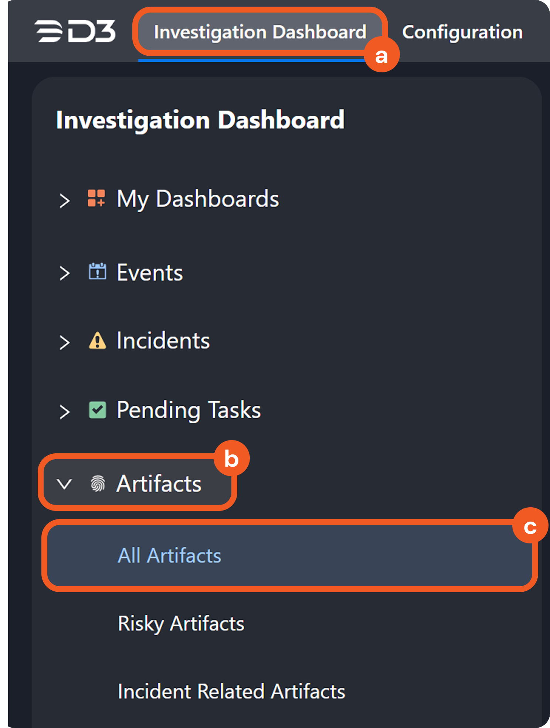The width and height of the screenshot is (550, 728).
Task: Expand the Events section arrow
Action: pos(64,273)
